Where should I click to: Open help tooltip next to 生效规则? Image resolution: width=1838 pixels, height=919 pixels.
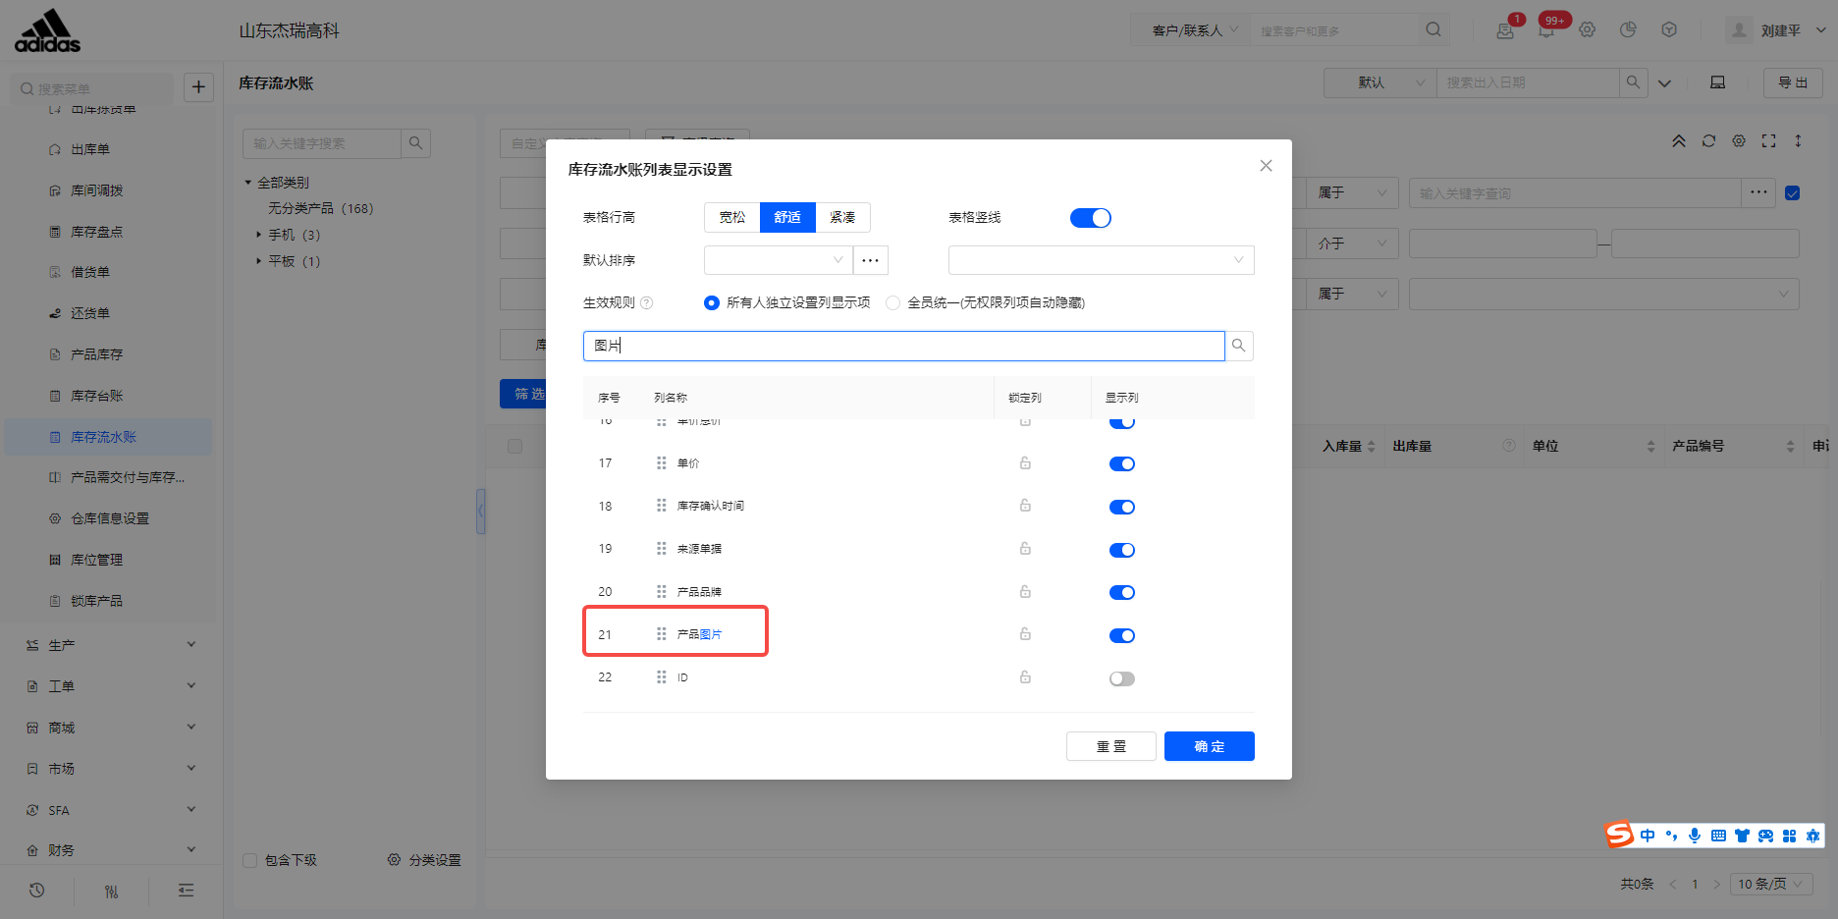click(646, 302)
